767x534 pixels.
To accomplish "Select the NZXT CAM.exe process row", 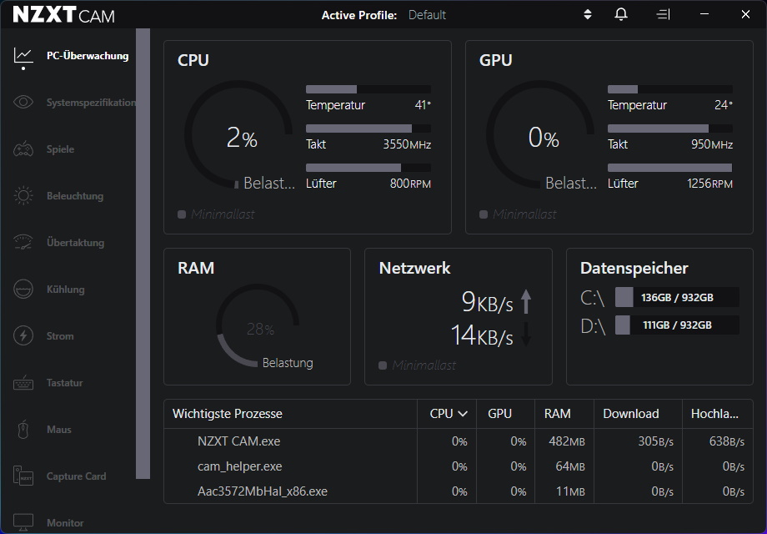I will click(x=459, y=441).
